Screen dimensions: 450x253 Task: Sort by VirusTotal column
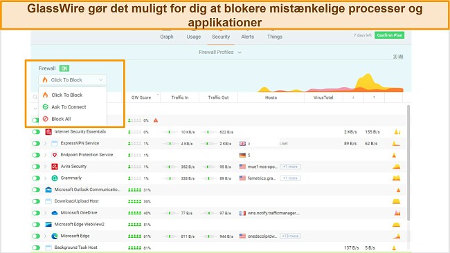click(323, 97)
